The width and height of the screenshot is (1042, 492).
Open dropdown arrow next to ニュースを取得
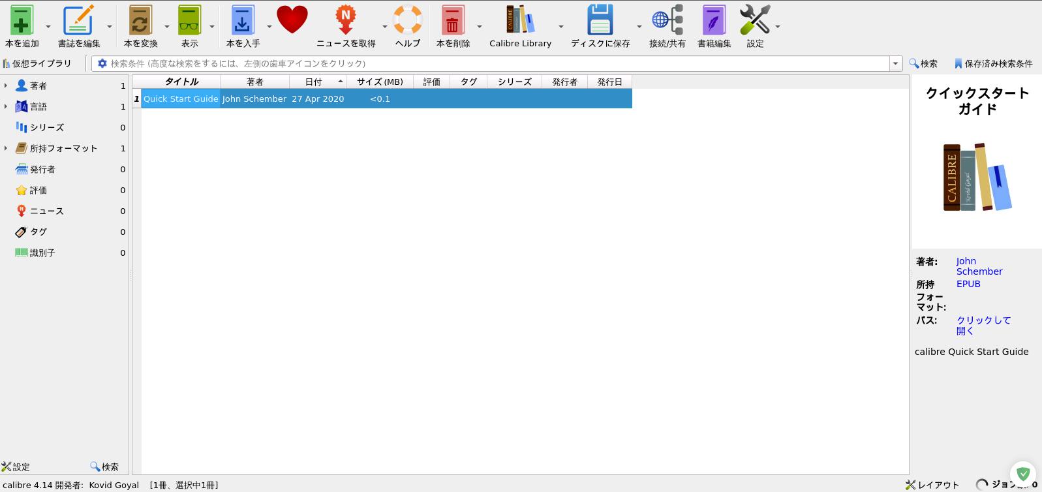tap(385, 27)
